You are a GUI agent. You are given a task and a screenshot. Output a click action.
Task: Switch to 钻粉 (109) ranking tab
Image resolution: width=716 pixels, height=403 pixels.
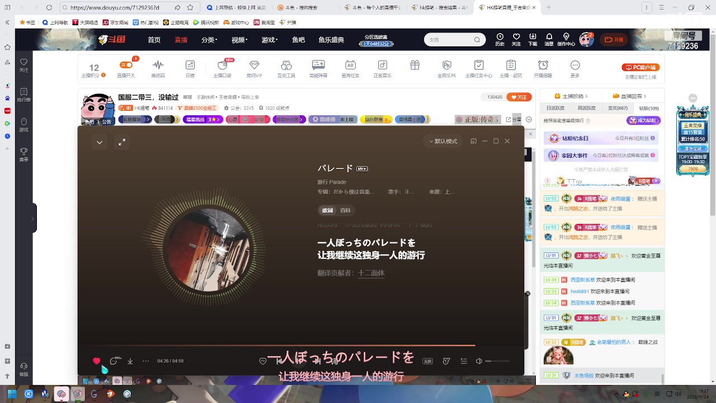point(649,108)
